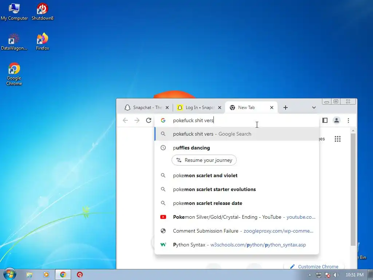Click the Chrome back arrow
This screenshot has height=280, width=373.
tap(125, 120)
